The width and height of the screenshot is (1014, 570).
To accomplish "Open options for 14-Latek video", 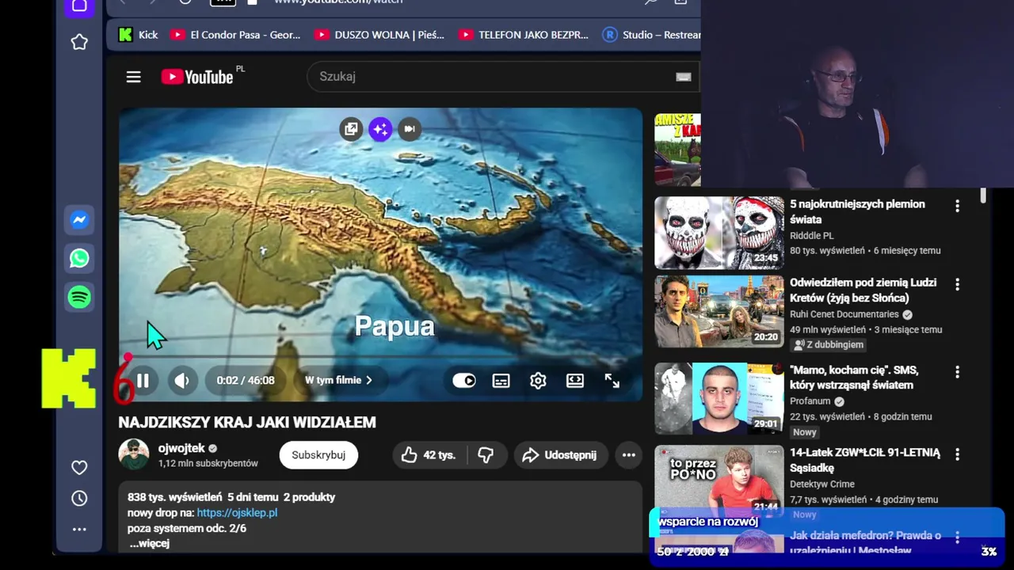I will [x=957, y=454].
